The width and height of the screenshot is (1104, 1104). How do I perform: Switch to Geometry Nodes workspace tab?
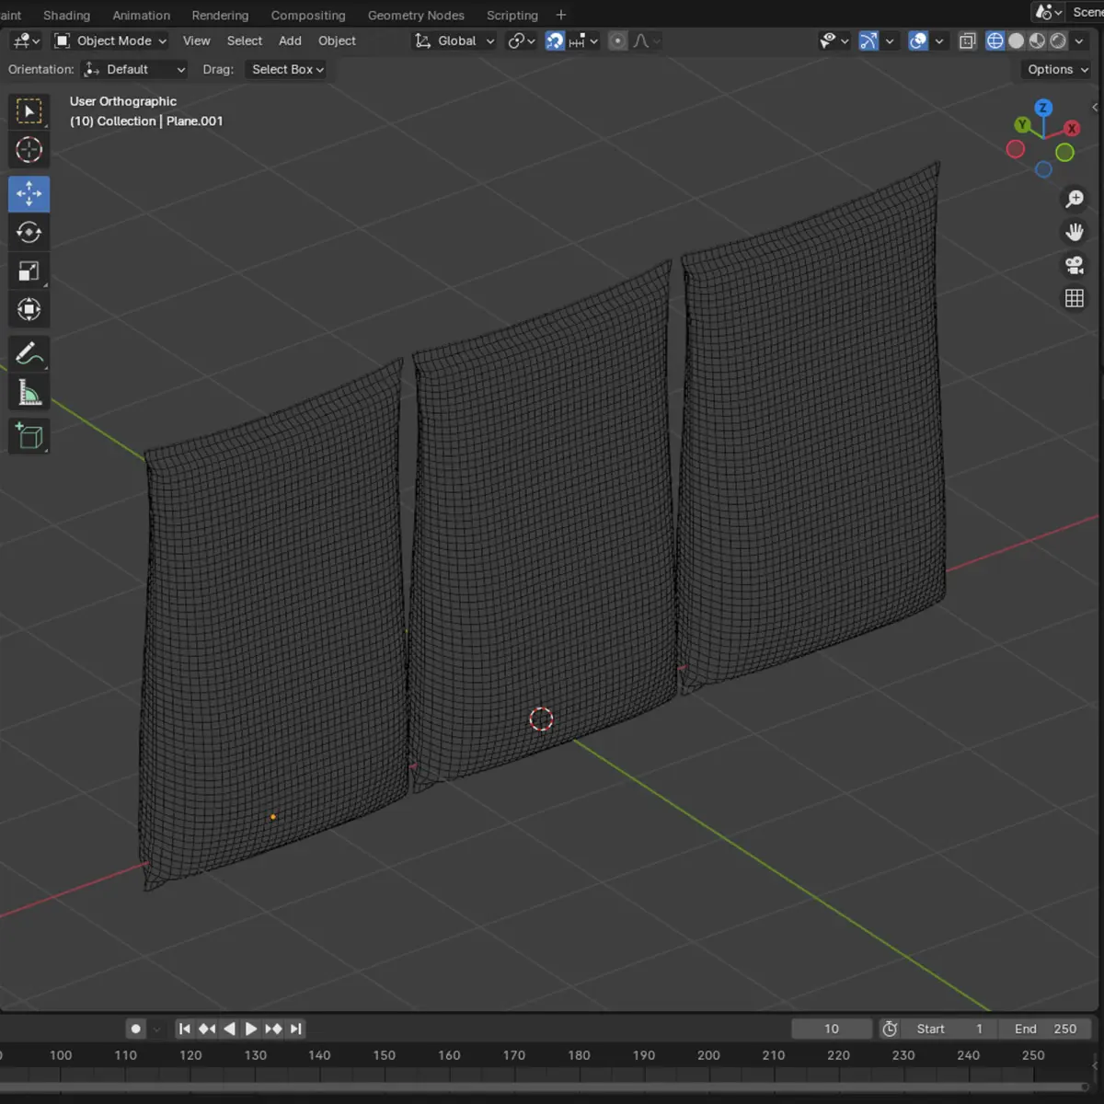tap(416, 15)
